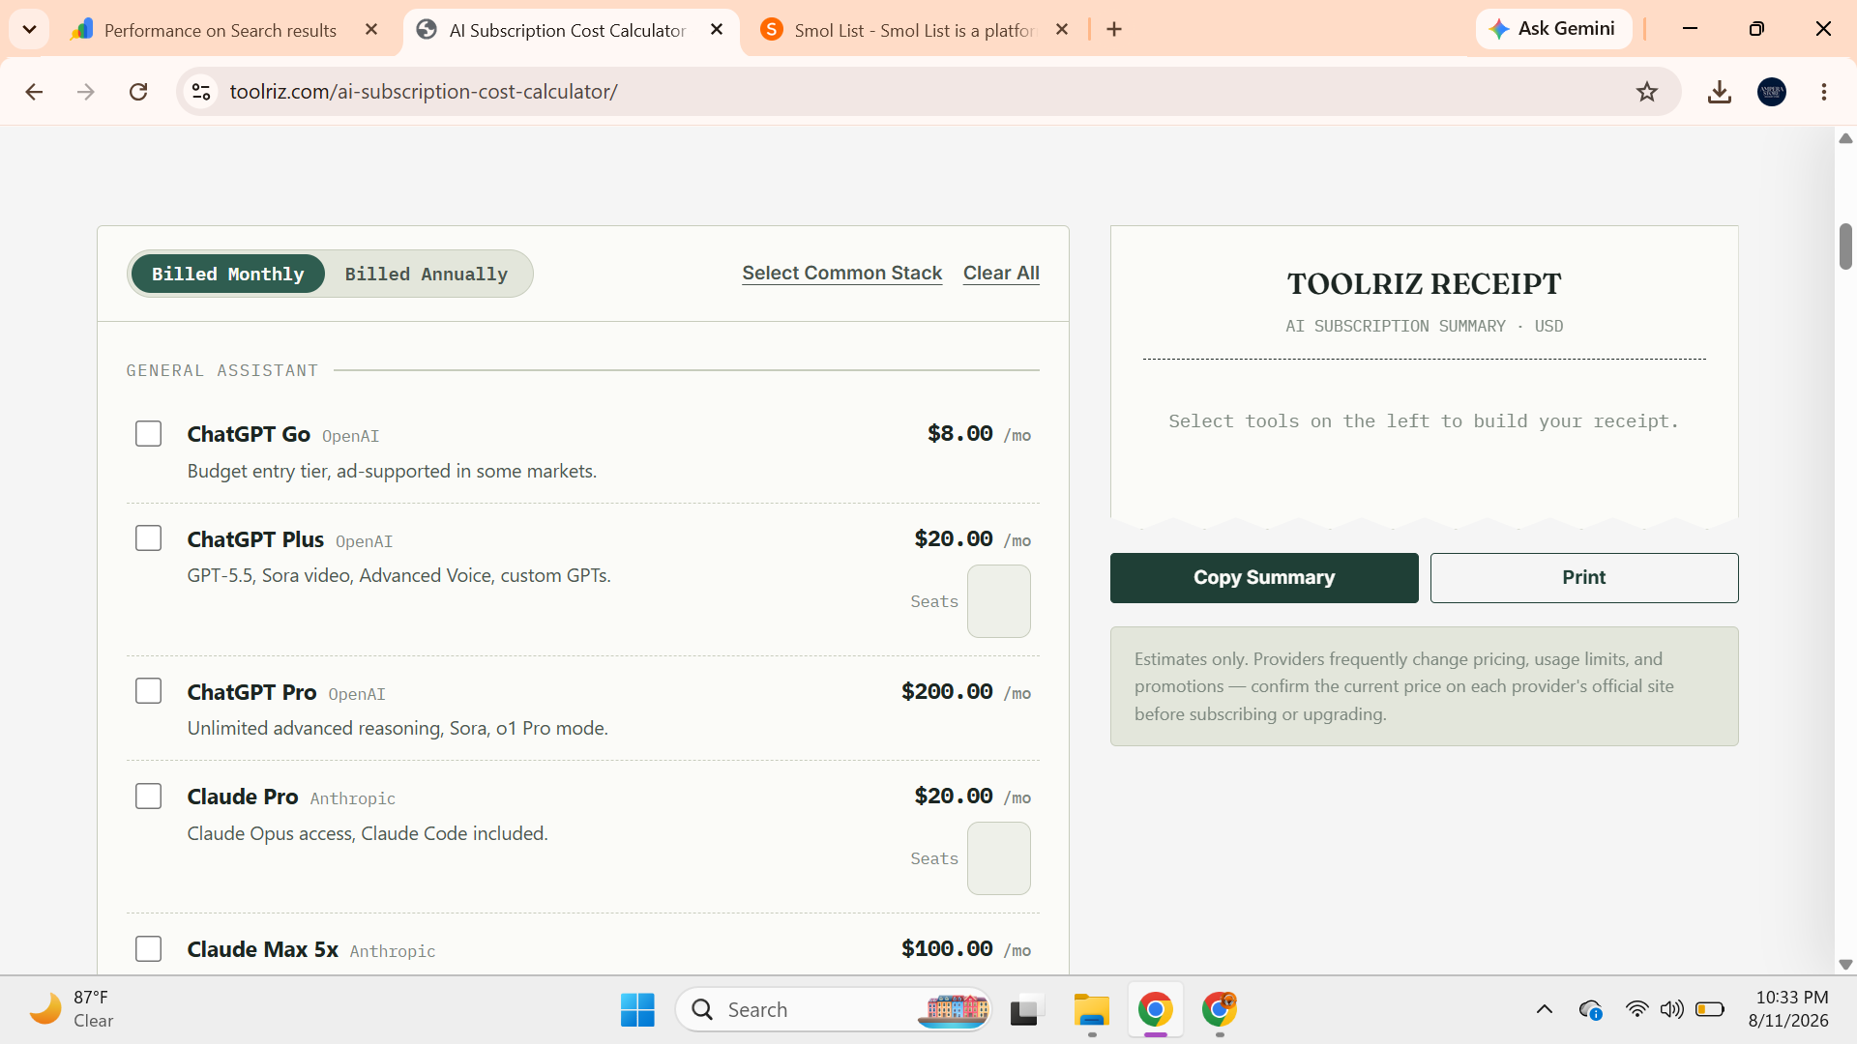The image size is (1857, 1044).
Task: Click the $200.00 ChatGPT Pro price
Action: [947, 692]
